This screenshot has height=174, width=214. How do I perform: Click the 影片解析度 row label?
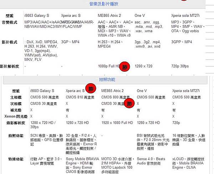point(9,66)
